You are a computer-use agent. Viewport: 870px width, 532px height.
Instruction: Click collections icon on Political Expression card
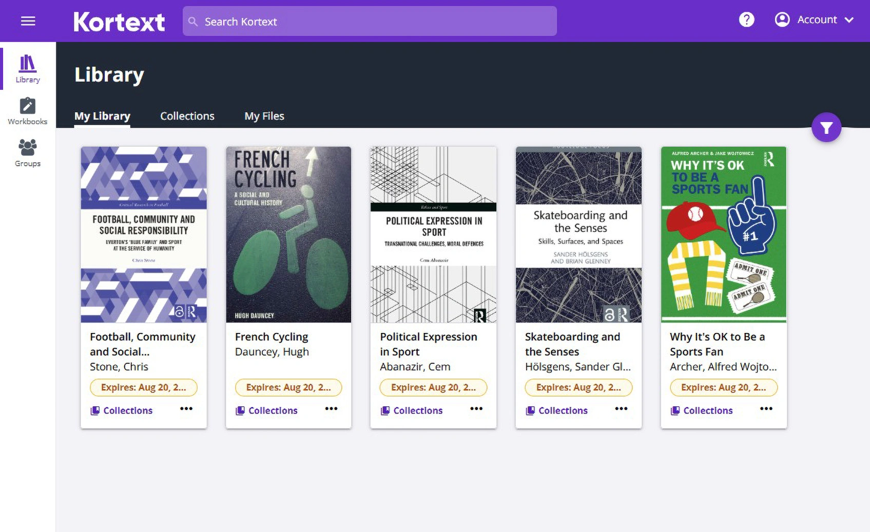385,410
